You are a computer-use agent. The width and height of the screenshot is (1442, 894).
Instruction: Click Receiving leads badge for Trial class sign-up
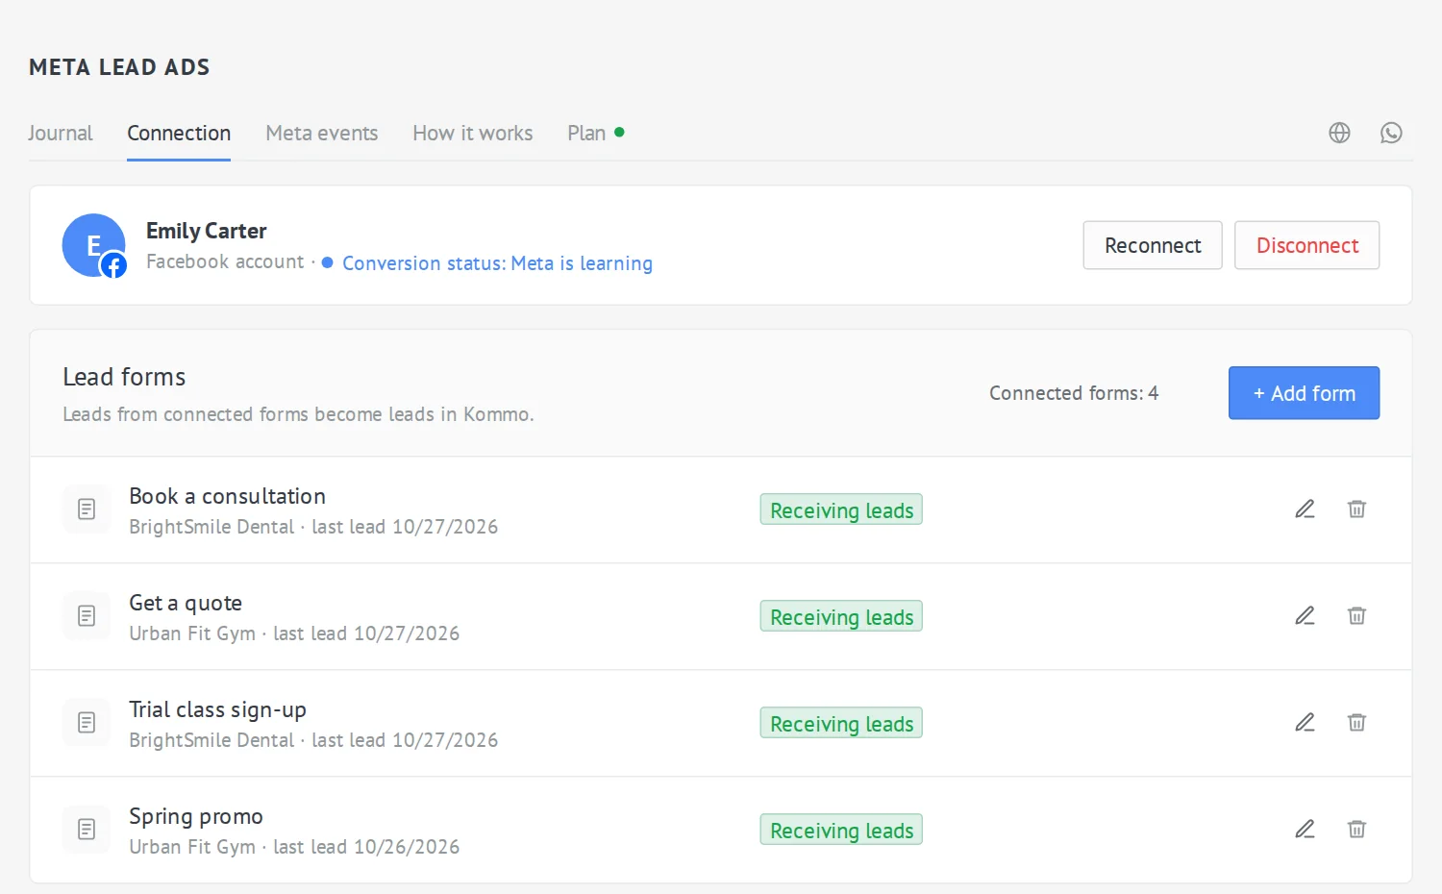841,723
